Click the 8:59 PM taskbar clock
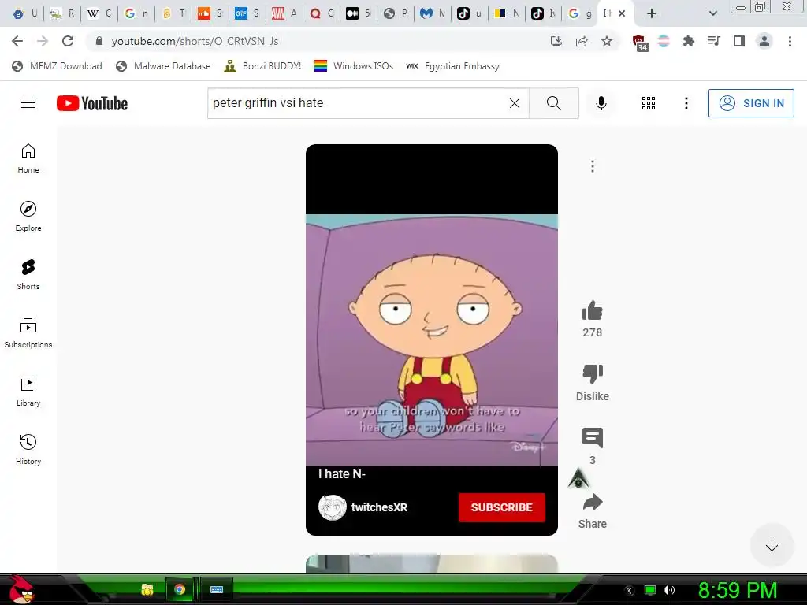Viewport: 807px width, 605px height. [737, 590]
